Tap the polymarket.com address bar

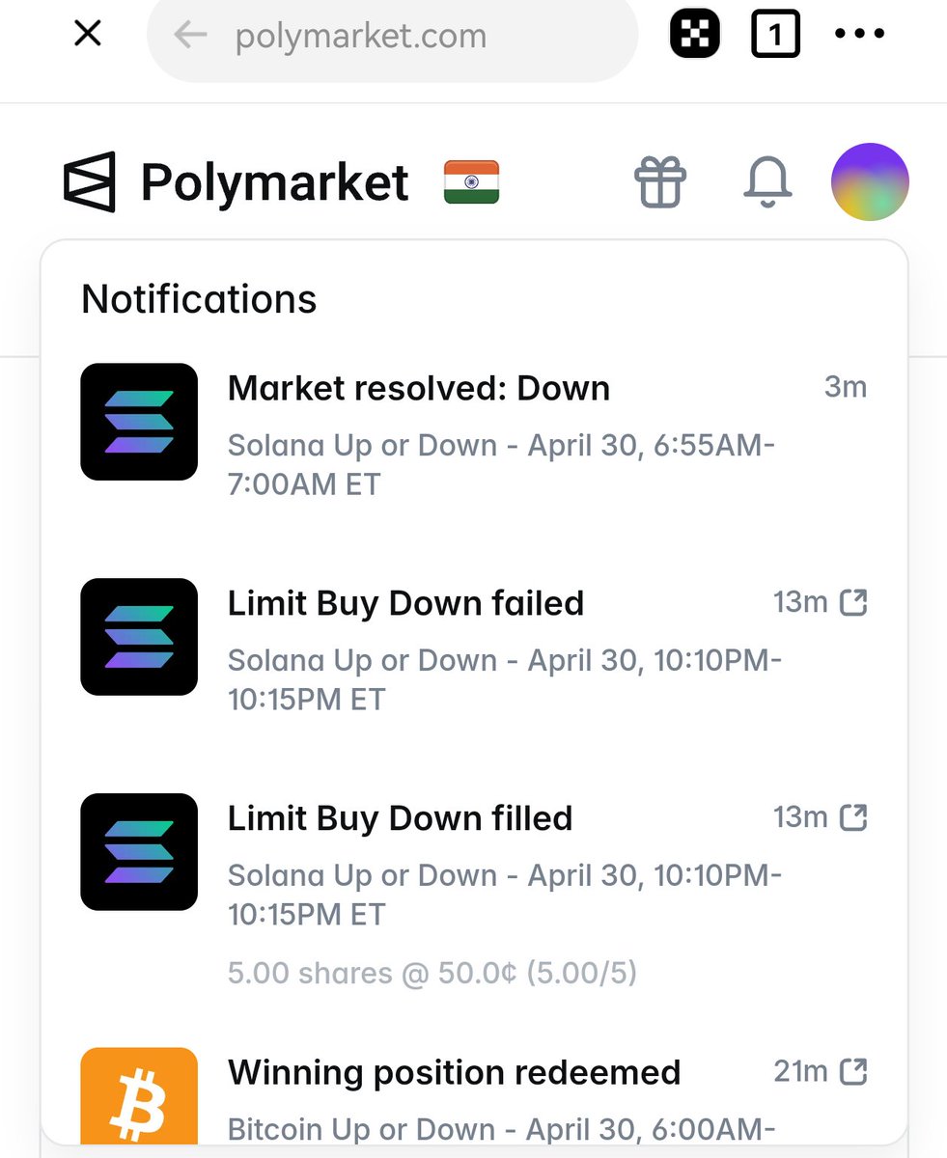pos(392,36)
